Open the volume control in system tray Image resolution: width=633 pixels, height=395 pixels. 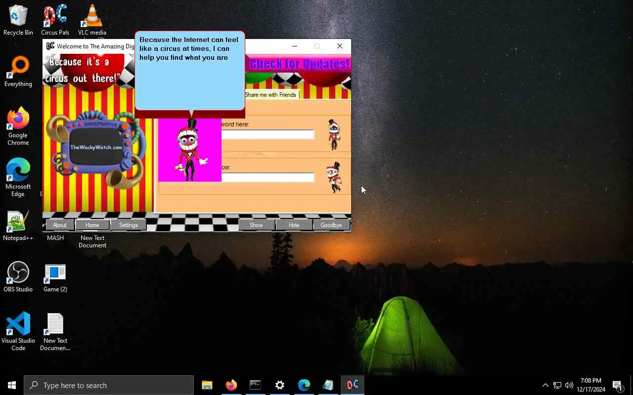[569, 385]
